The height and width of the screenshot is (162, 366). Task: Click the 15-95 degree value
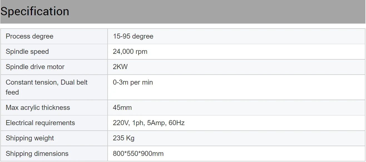[x=133, y=36]
